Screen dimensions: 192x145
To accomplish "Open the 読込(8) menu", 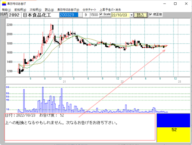I will coord(49,10).
